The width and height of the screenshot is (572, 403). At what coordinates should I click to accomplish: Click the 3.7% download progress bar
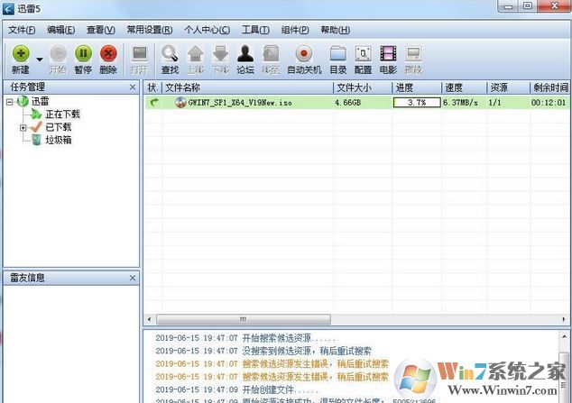pos(416,103)
